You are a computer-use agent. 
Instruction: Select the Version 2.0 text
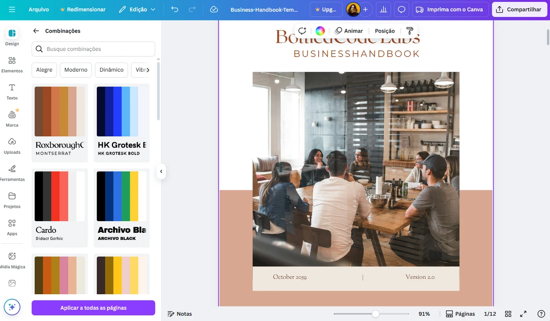420,277
